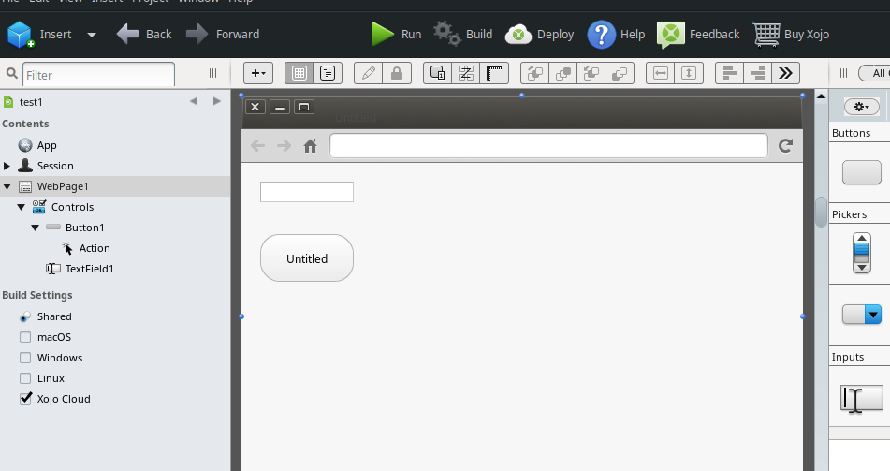Click the first arrange order icon
The image size is (890, 471).
tap(535, 73)
